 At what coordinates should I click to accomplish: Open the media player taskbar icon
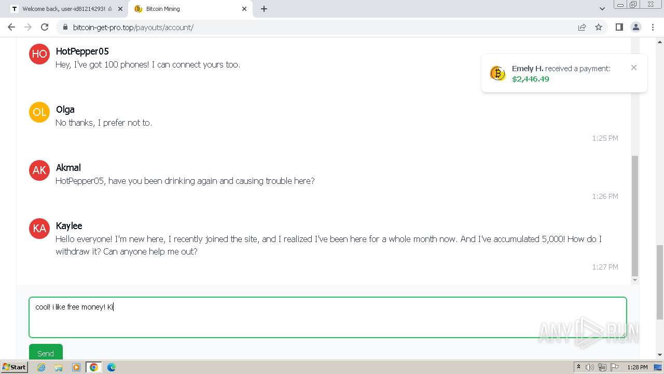coord(76,367)
